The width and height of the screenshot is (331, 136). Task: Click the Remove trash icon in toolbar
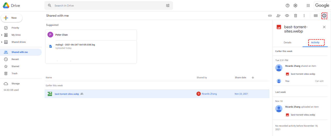coord(295,16)
